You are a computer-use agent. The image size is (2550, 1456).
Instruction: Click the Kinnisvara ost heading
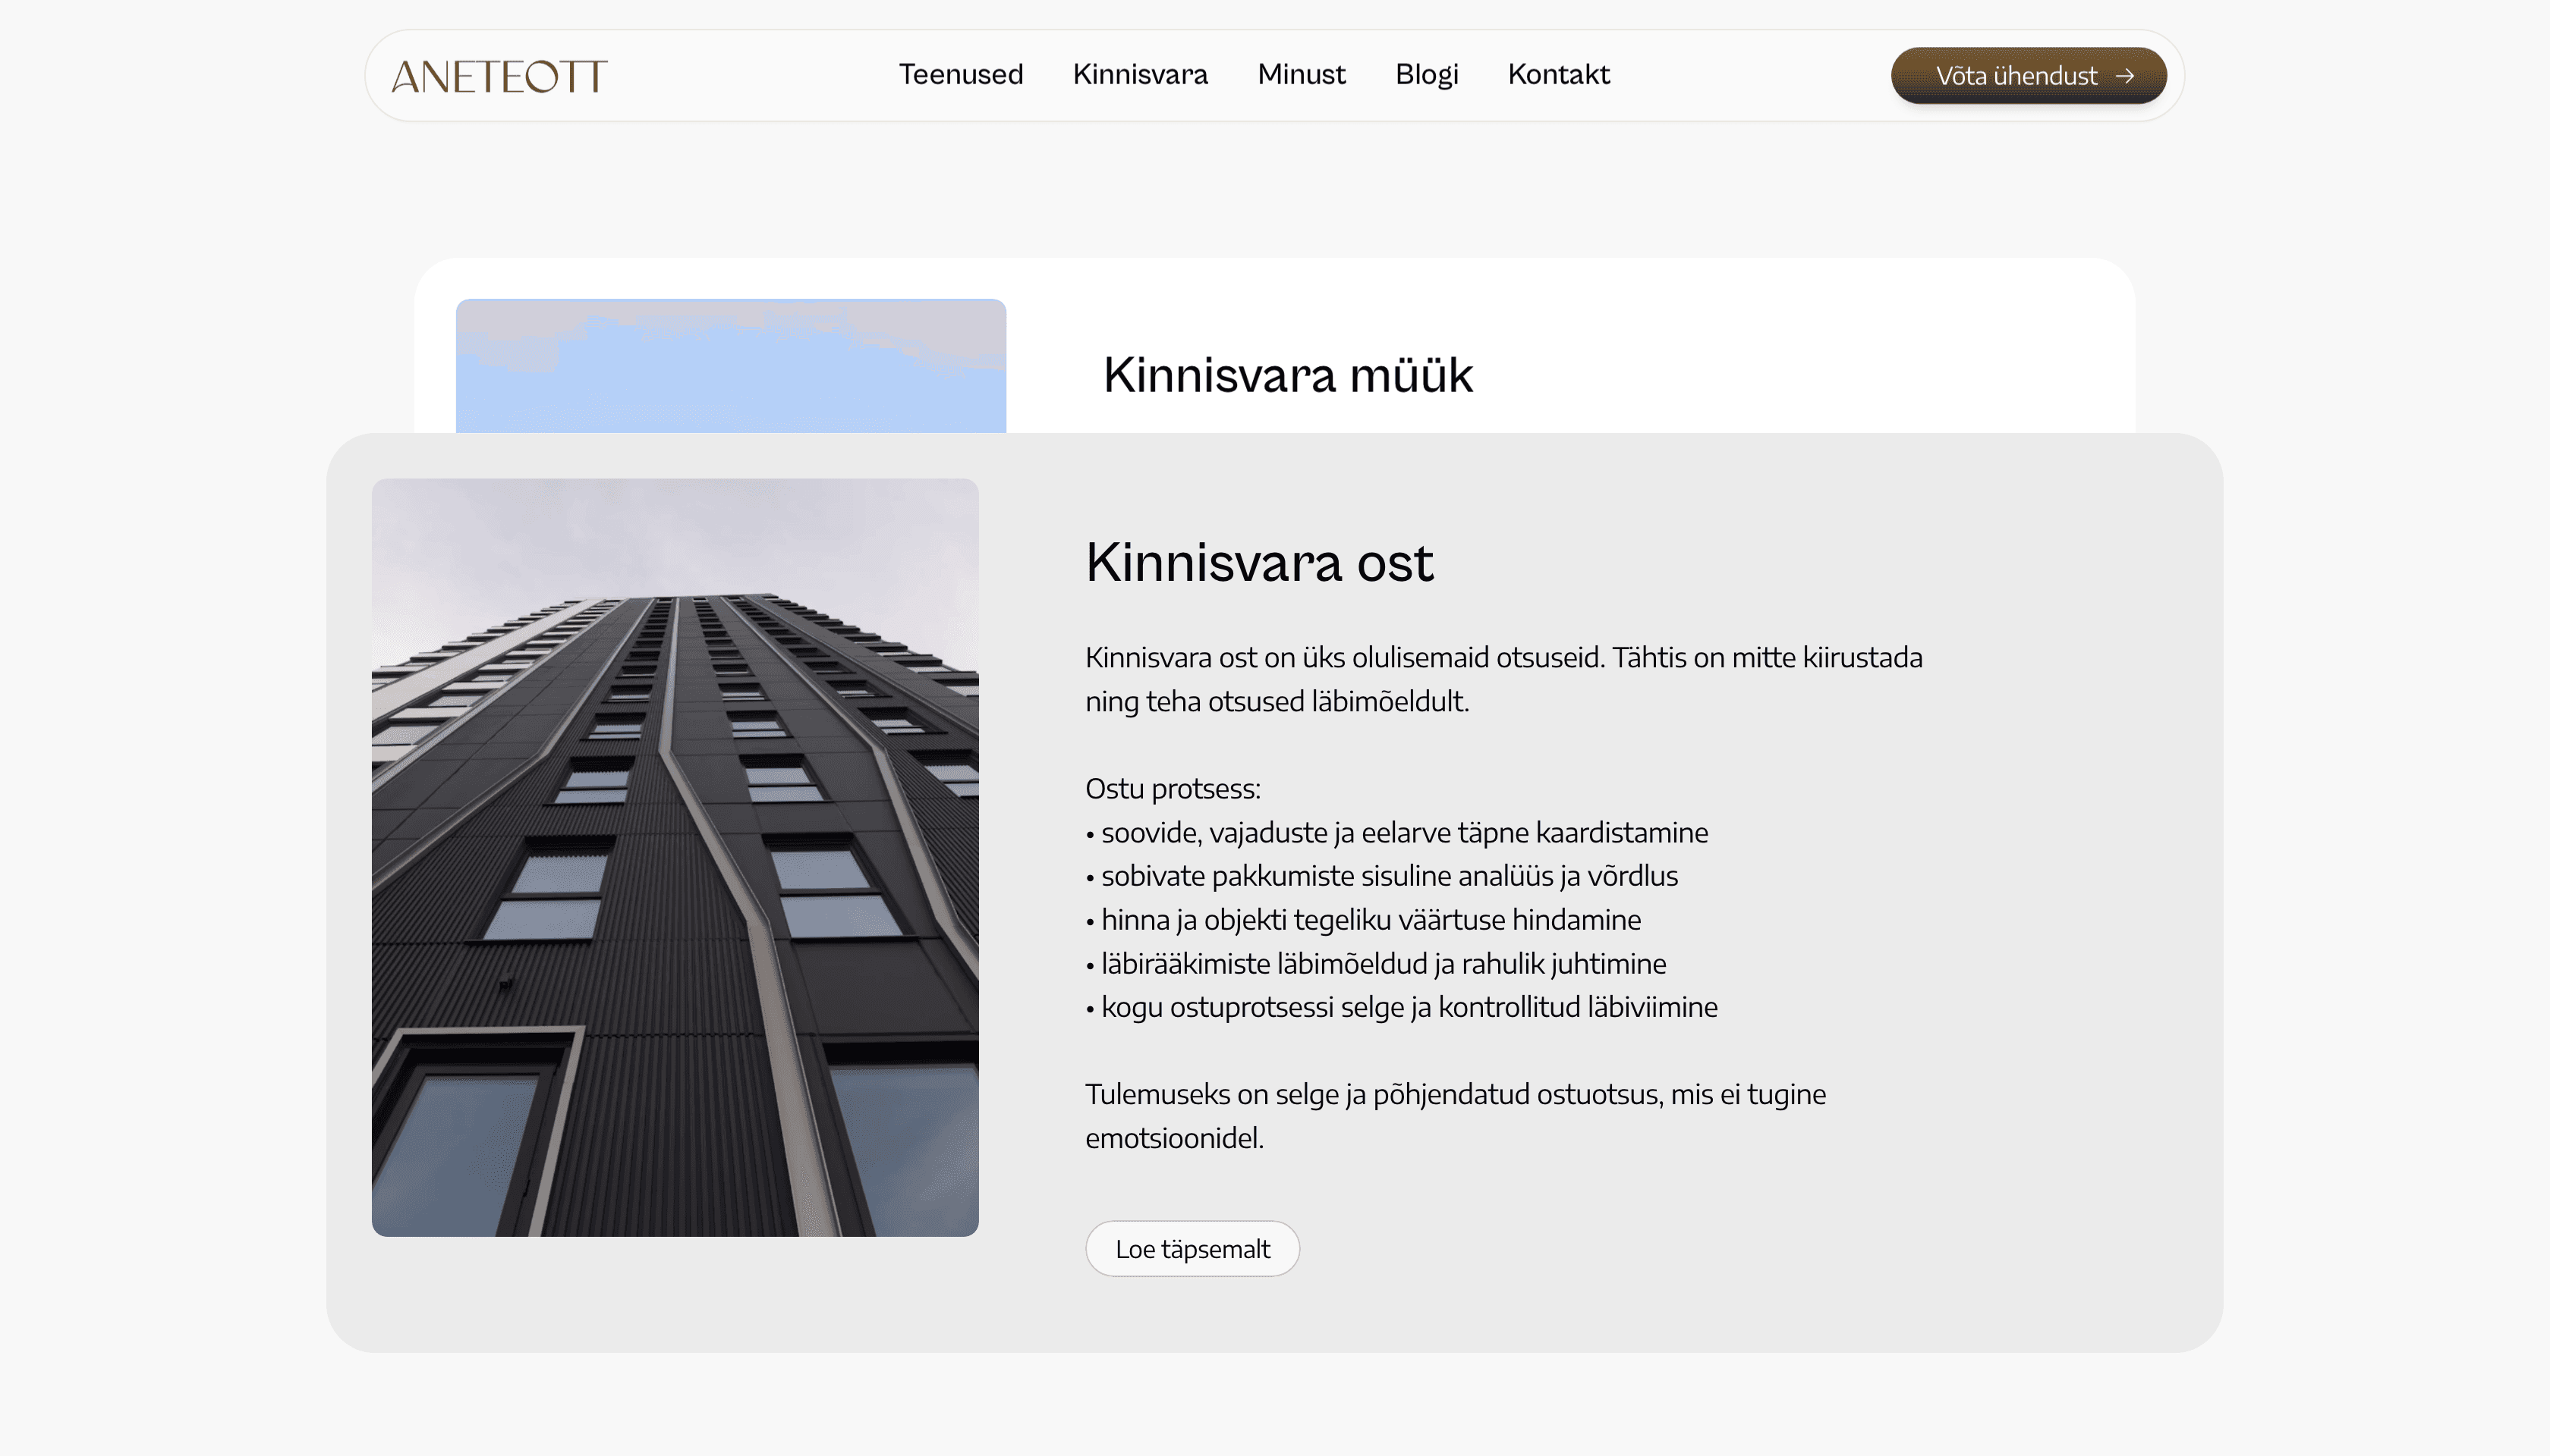click(1260, 563)
